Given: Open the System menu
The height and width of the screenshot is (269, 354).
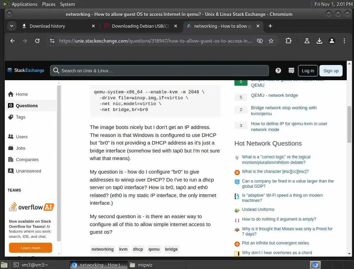Looking at the screenshot, I should tap(67, 4).
